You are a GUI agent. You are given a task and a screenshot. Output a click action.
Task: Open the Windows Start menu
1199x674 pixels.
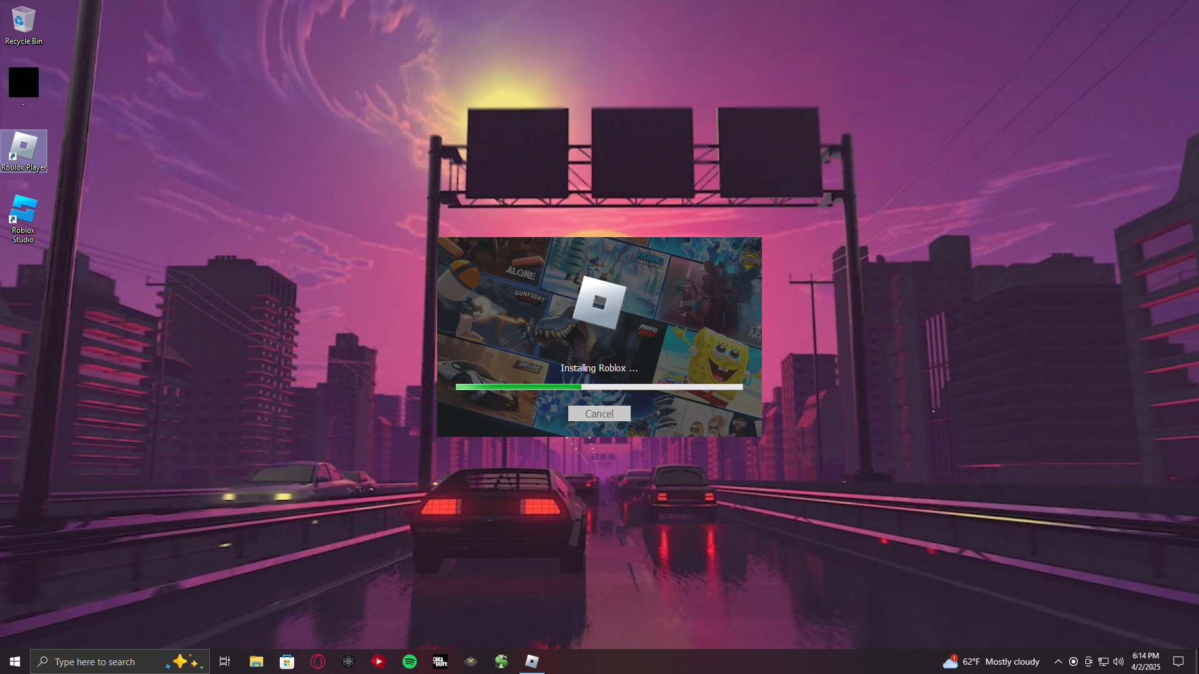click(15, 662)
